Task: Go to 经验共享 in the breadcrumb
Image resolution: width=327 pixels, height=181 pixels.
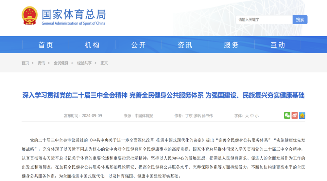Action: click(84, 63)
